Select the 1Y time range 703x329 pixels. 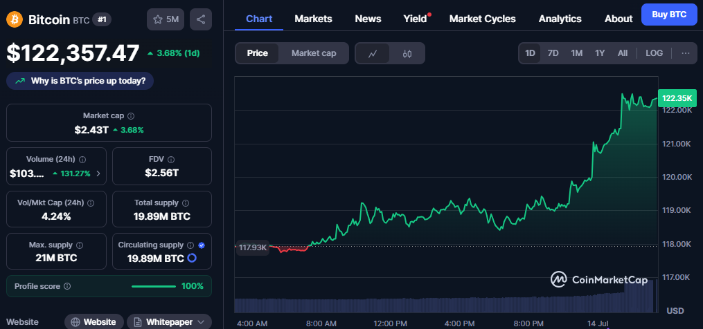[600, 53]
